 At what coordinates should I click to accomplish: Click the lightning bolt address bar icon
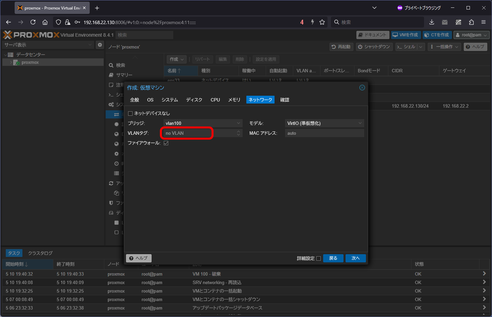pos(312,22)
